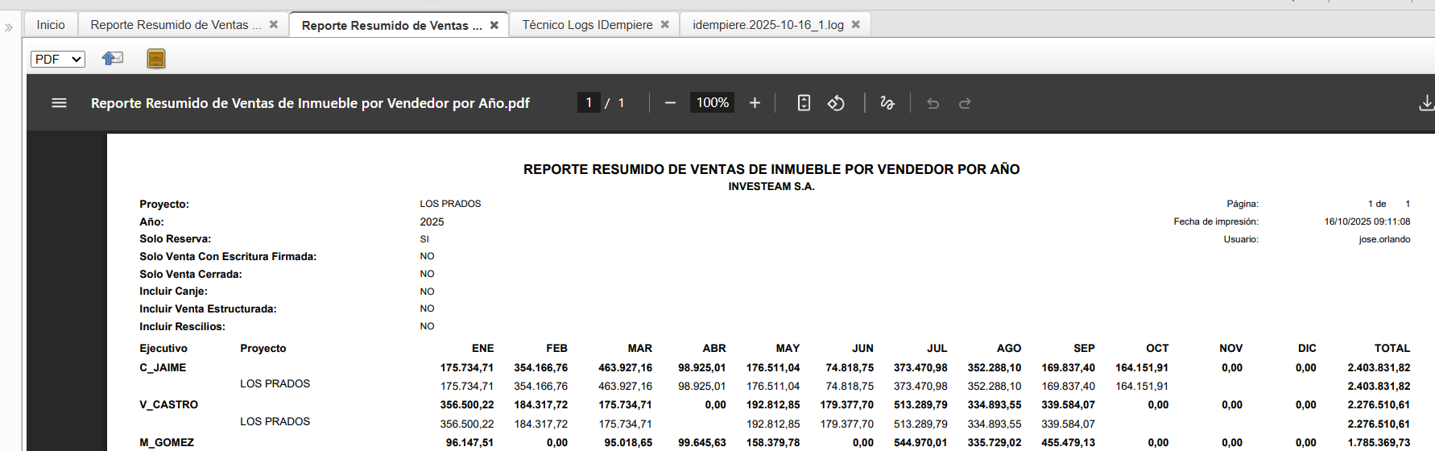
Task: Click the fit to page icon
Action: (804, 103)
